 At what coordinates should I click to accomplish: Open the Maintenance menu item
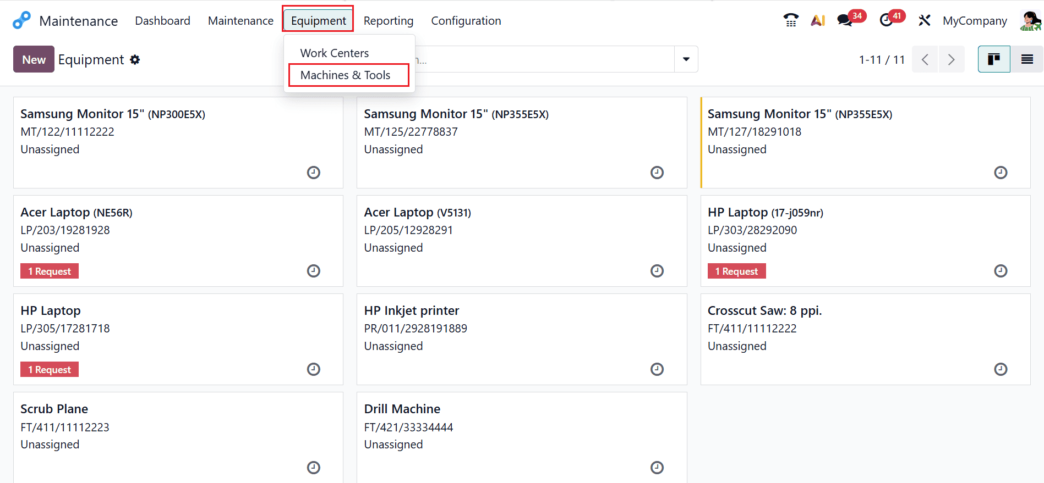(240, 20)
